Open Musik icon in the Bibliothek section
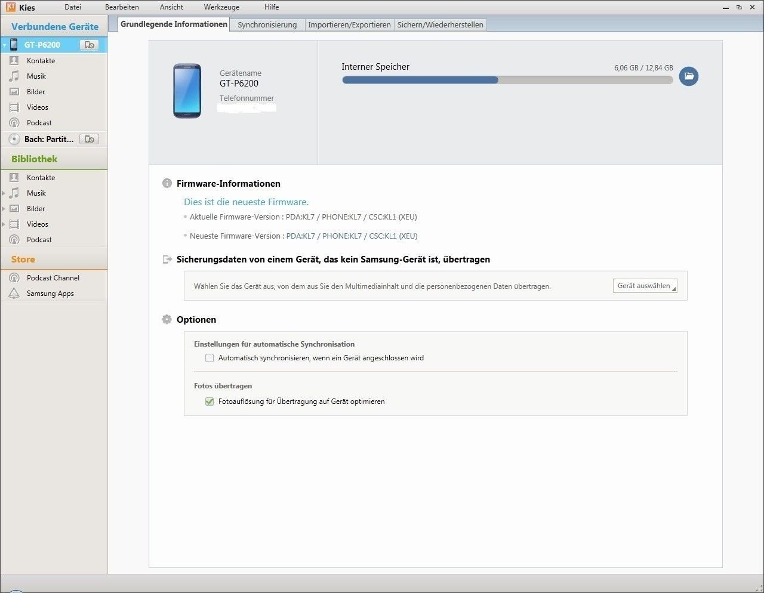This screenshot has height=593, width=764. tap(14, 193)
